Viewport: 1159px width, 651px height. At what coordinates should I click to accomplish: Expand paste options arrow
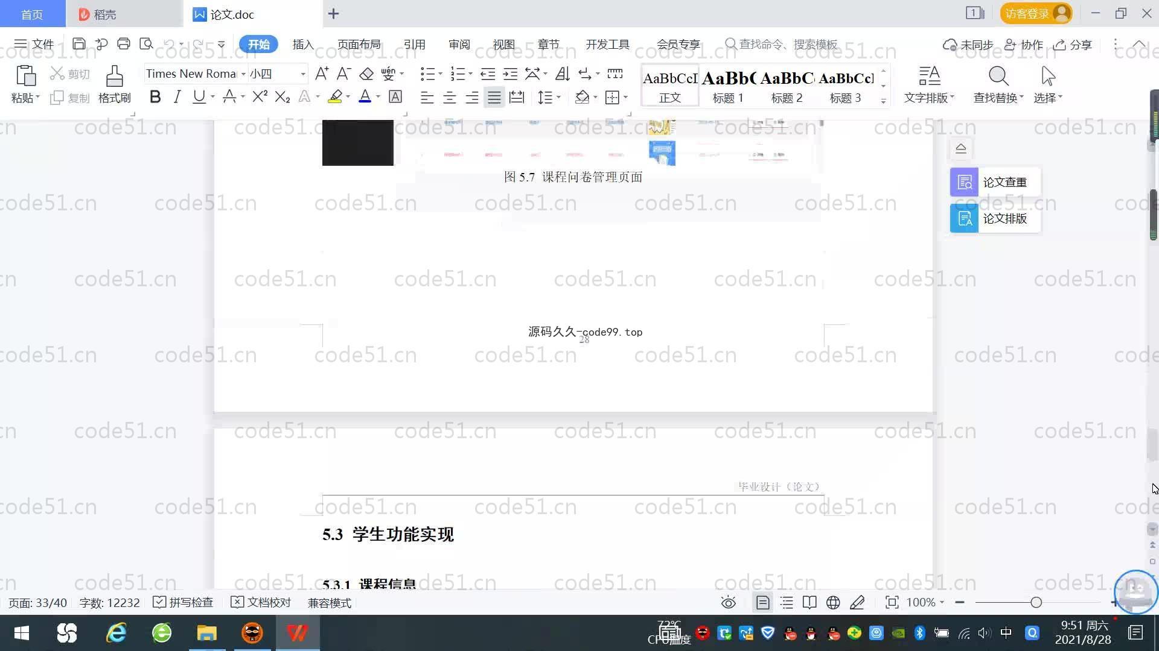[37, 97]
